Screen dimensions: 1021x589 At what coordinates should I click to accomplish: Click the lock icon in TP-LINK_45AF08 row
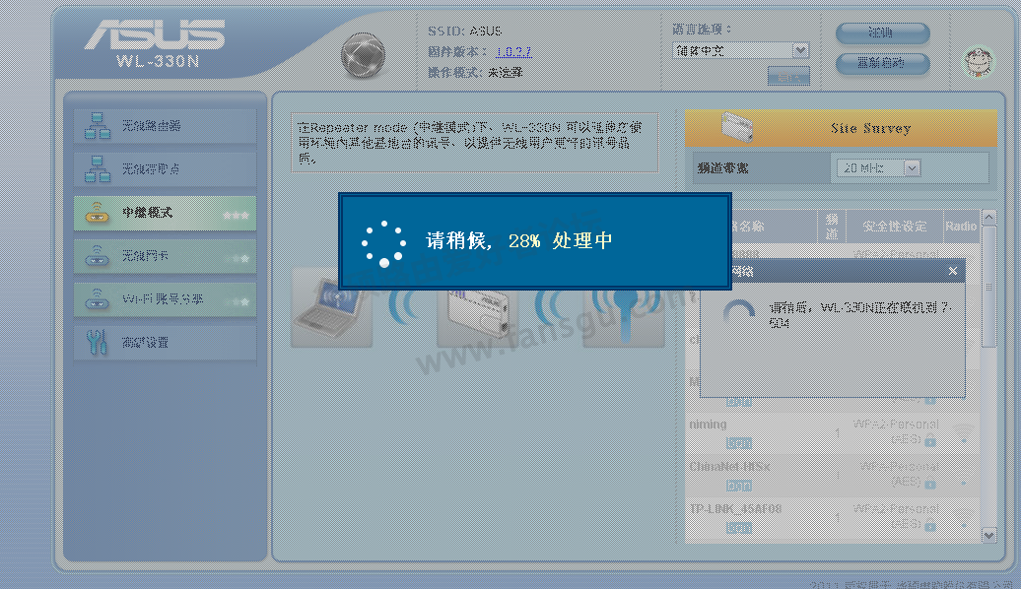pos(930,527)
